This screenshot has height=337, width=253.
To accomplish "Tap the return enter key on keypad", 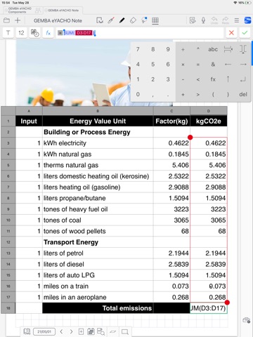I will [x=243, y=79].
